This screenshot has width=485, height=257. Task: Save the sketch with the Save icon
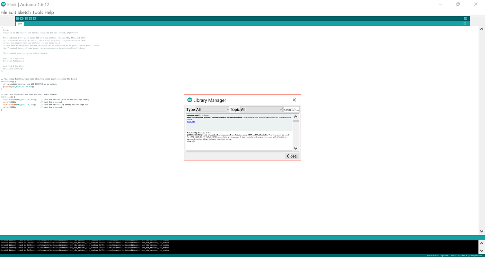(x=35, y=18)
